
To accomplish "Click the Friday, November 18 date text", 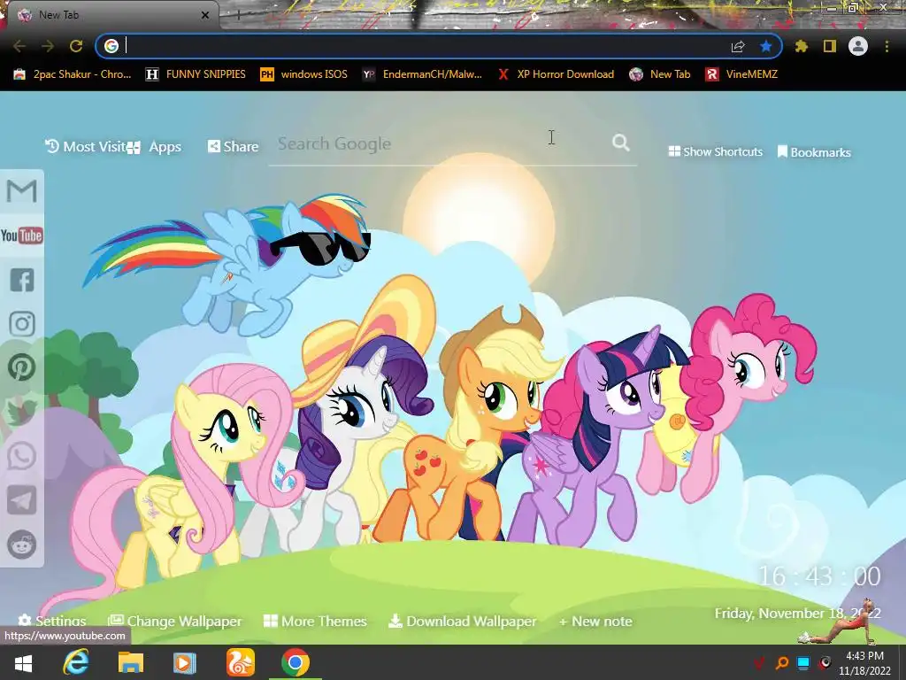I will [x=797, y=613].
